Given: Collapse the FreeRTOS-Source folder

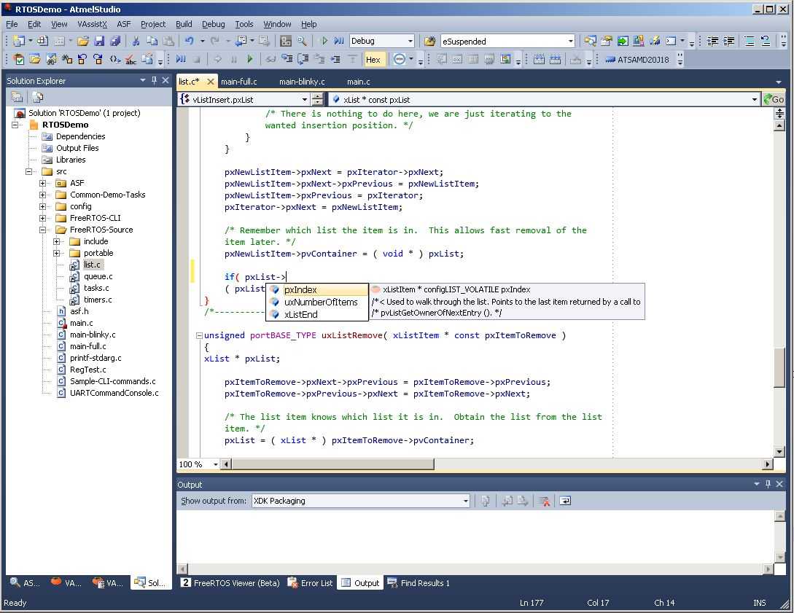Looking at the screenshot, I should [43, 230].
